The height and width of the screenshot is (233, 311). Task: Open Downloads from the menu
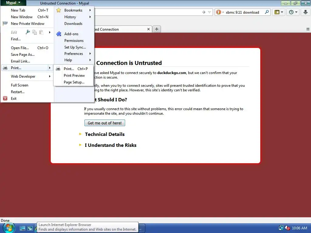[74, 24]
